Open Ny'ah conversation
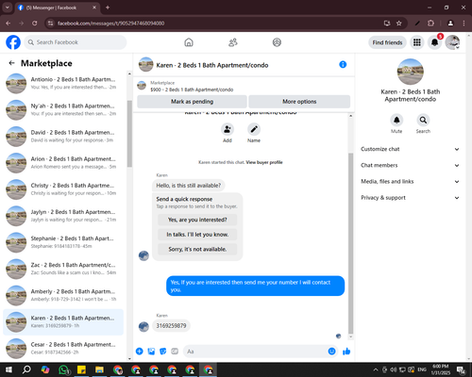The width and height of the screenshot is (472, 377). point(63,110)
